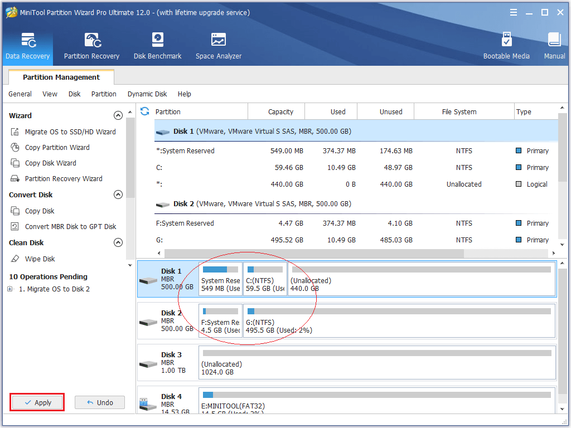The image size is (571, 428).
Task: Expand pending operation Migrate OS to Disk 2
Action: [x=11, y=289]
